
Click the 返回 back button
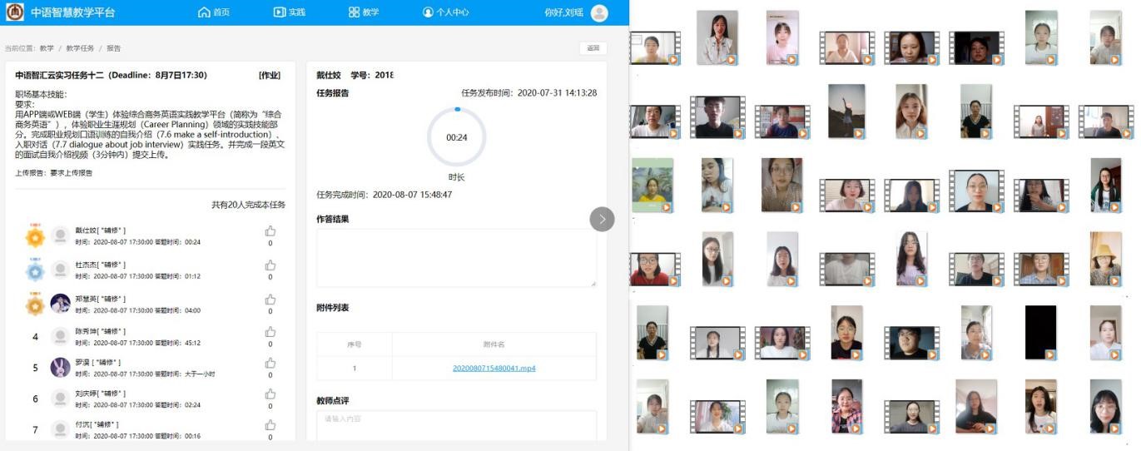click(x=593, y=48)
